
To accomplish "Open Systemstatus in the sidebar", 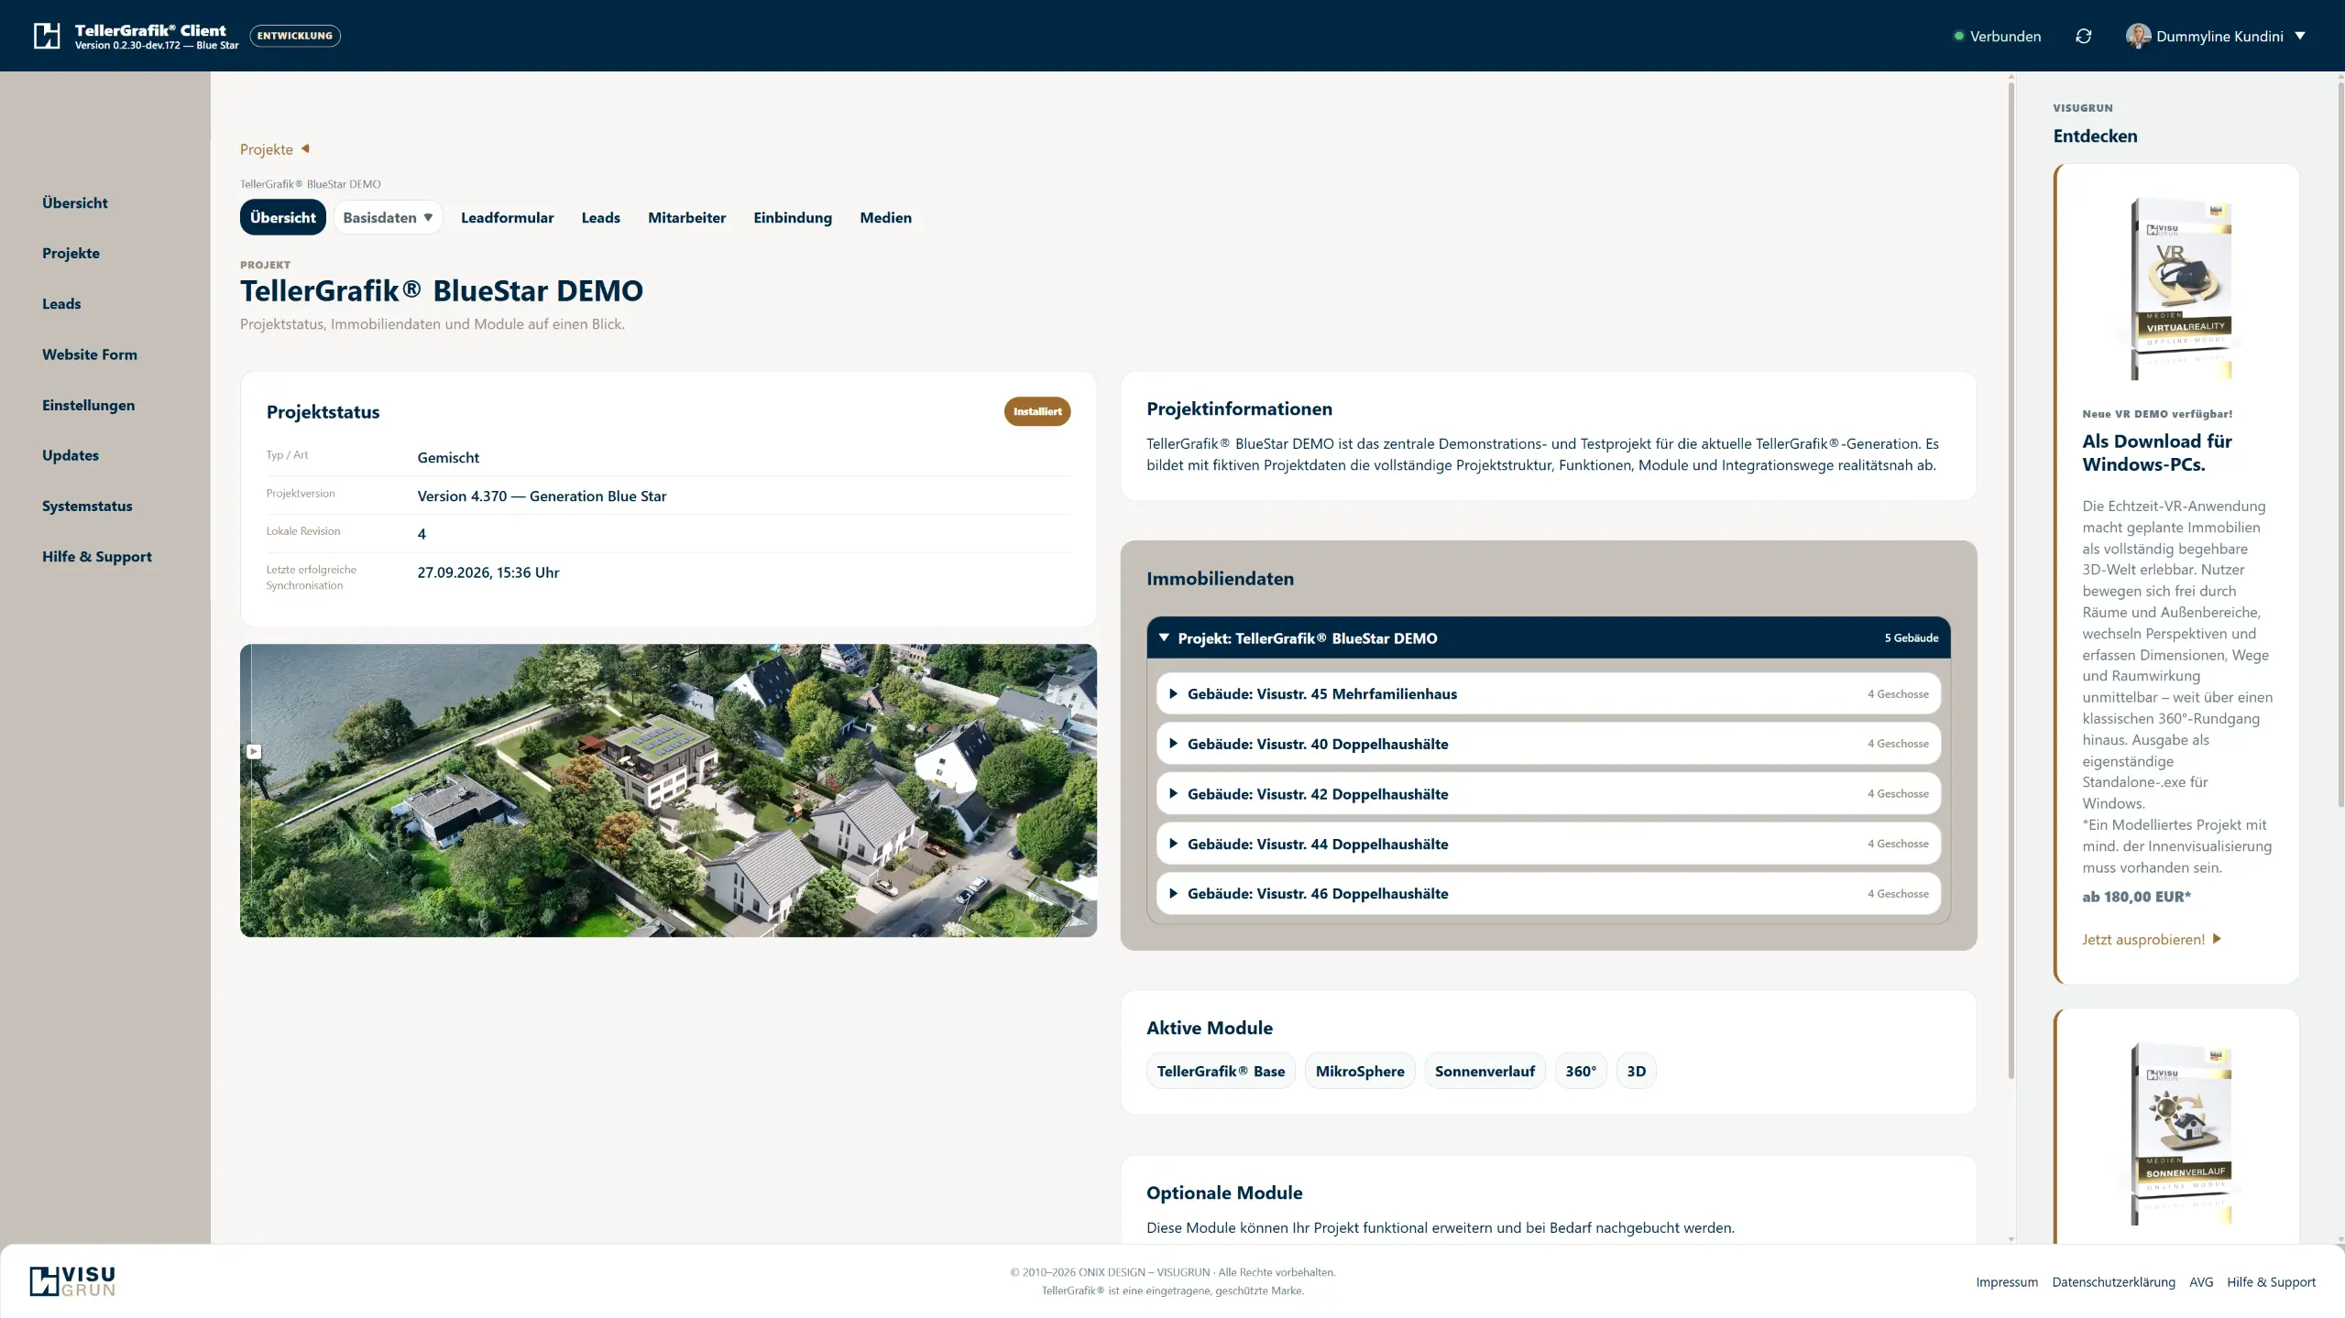I will point(87,506).
